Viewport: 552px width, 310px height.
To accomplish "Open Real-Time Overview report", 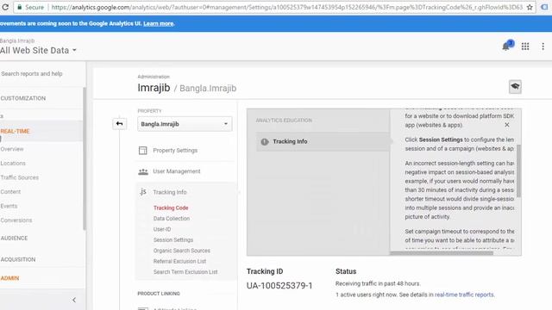I will 12,149.
